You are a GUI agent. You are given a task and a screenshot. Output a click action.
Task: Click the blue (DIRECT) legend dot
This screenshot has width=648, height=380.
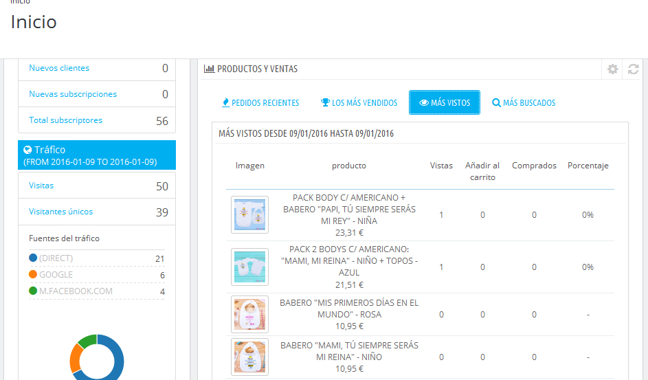33,258
